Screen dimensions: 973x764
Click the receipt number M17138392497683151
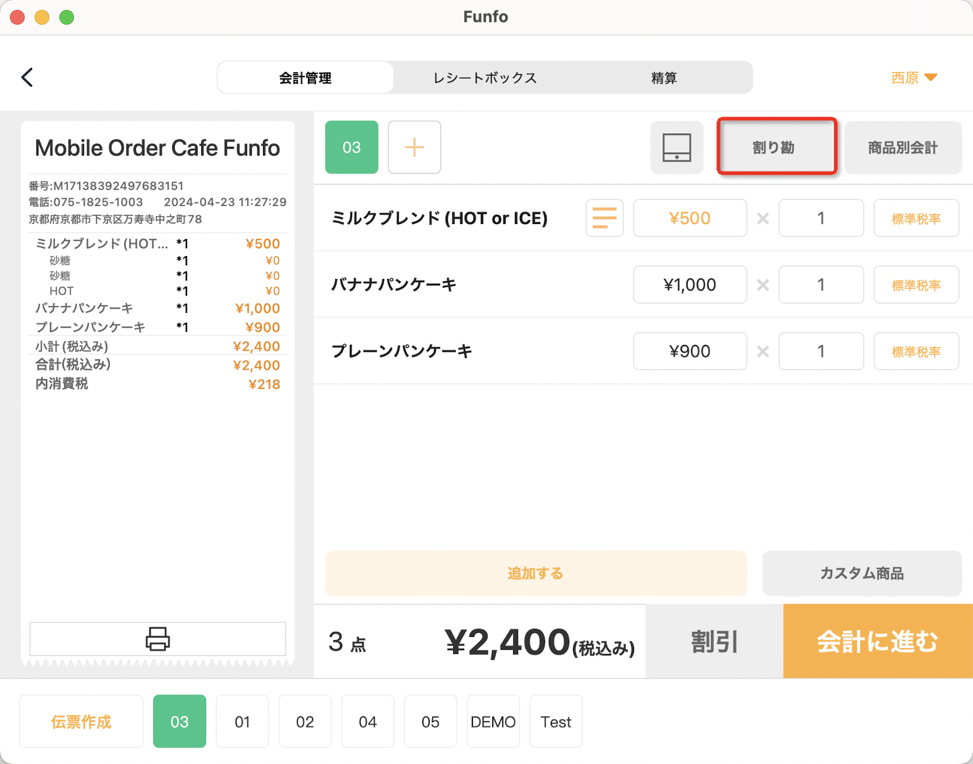click(x=119, y=186)
